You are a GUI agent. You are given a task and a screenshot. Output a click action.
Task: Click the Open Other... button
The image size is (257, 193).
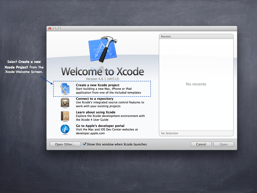[65, 144]
